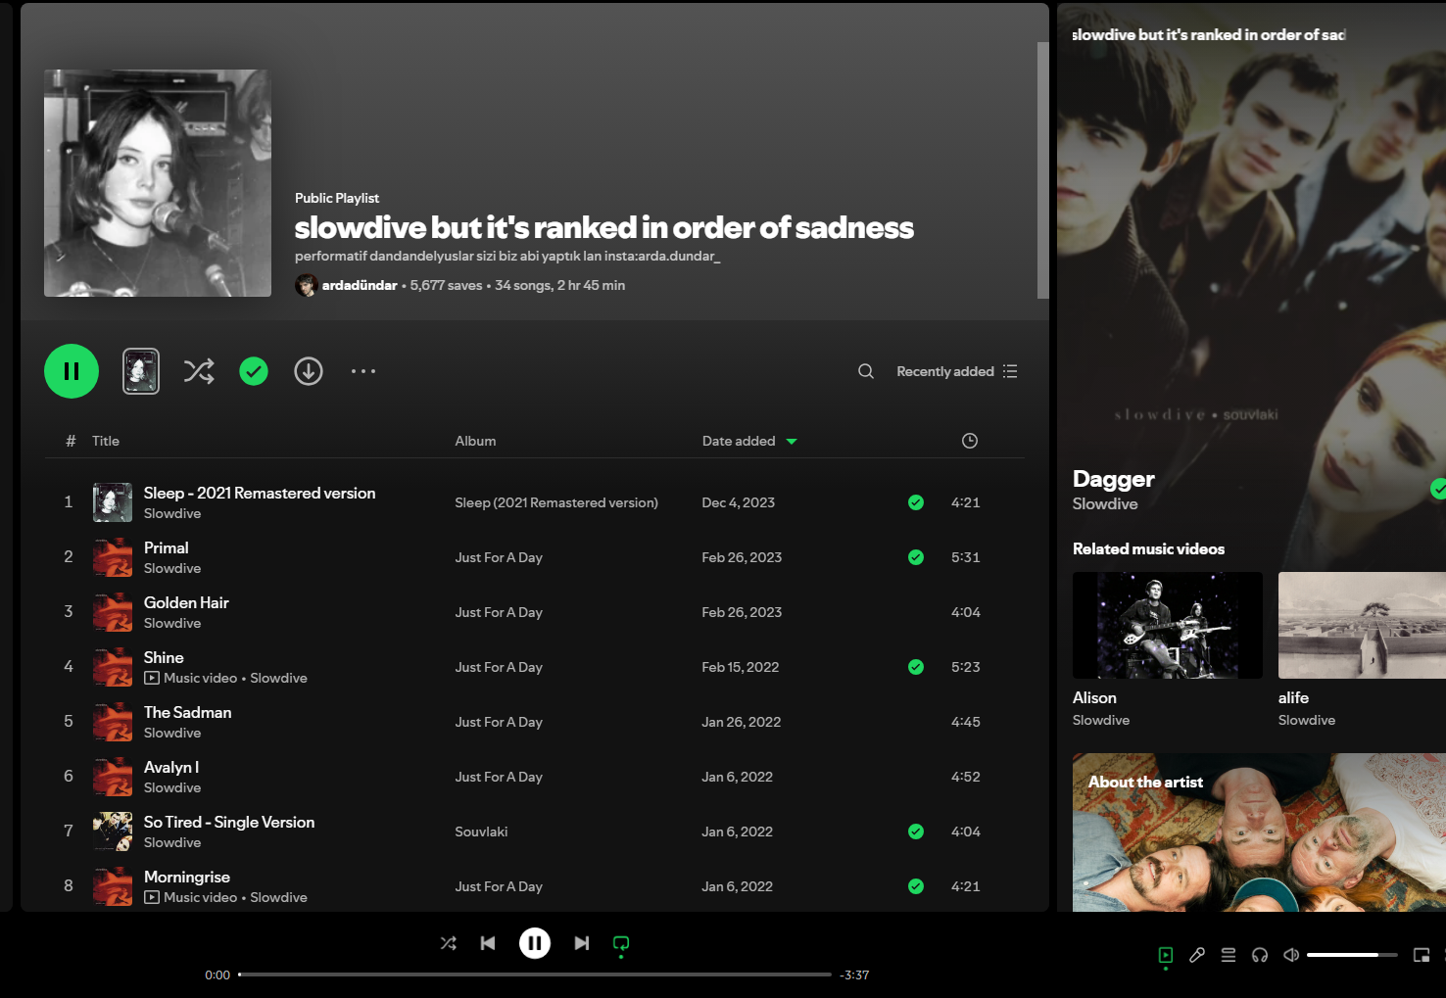
Task: Play the Alison related music video
Action: click(1168, 625)
